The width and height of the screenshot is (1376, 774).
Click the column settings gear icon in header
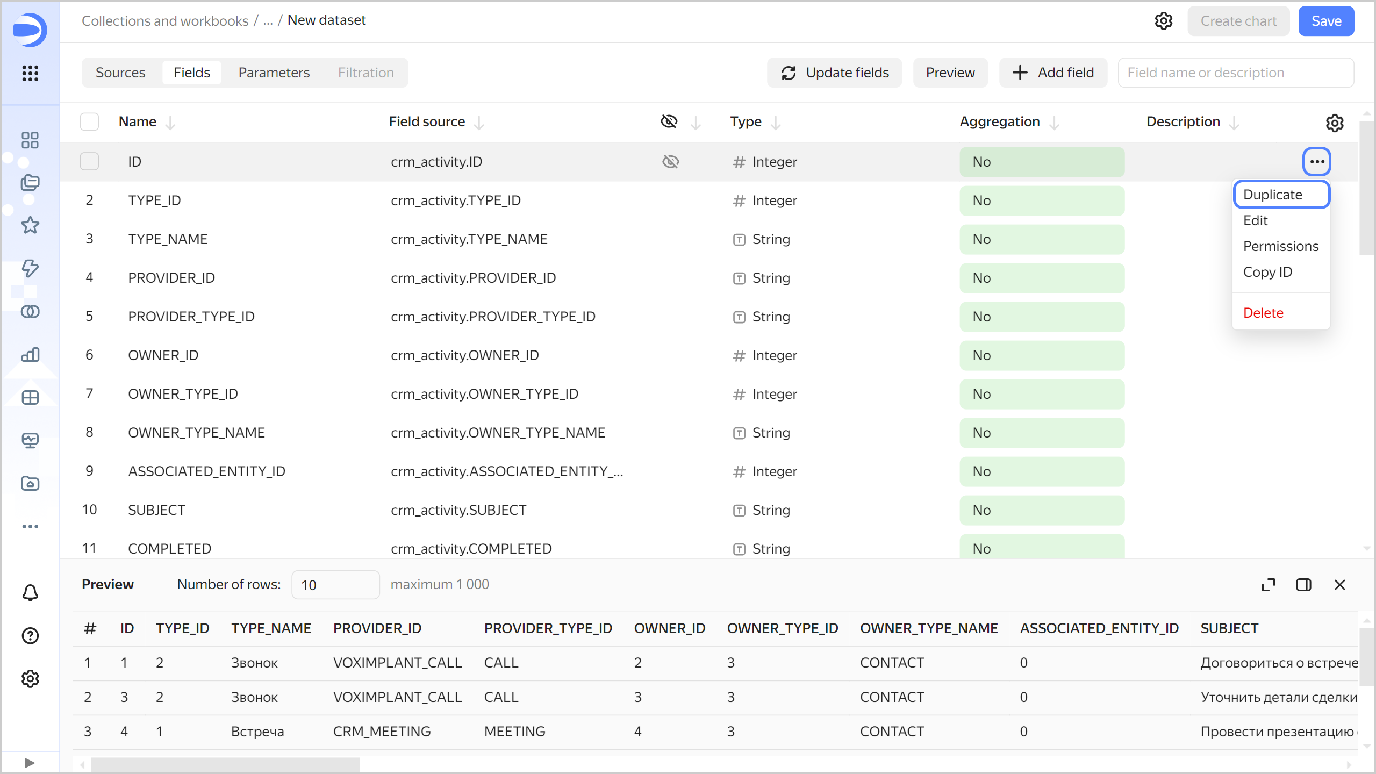click(1335, 123)
